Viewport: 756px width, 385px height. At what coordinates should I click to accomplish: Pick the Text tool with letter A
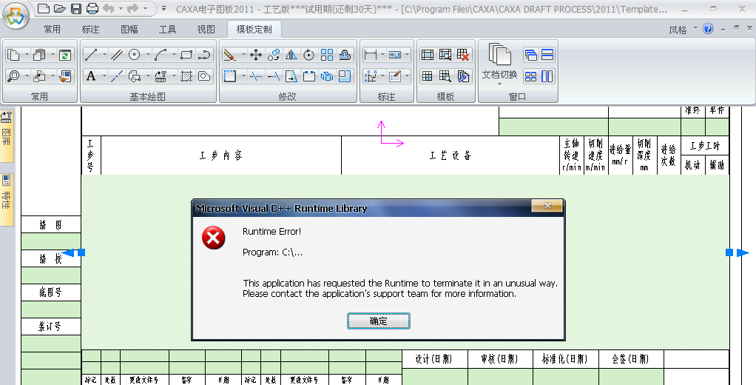[90, 76]
